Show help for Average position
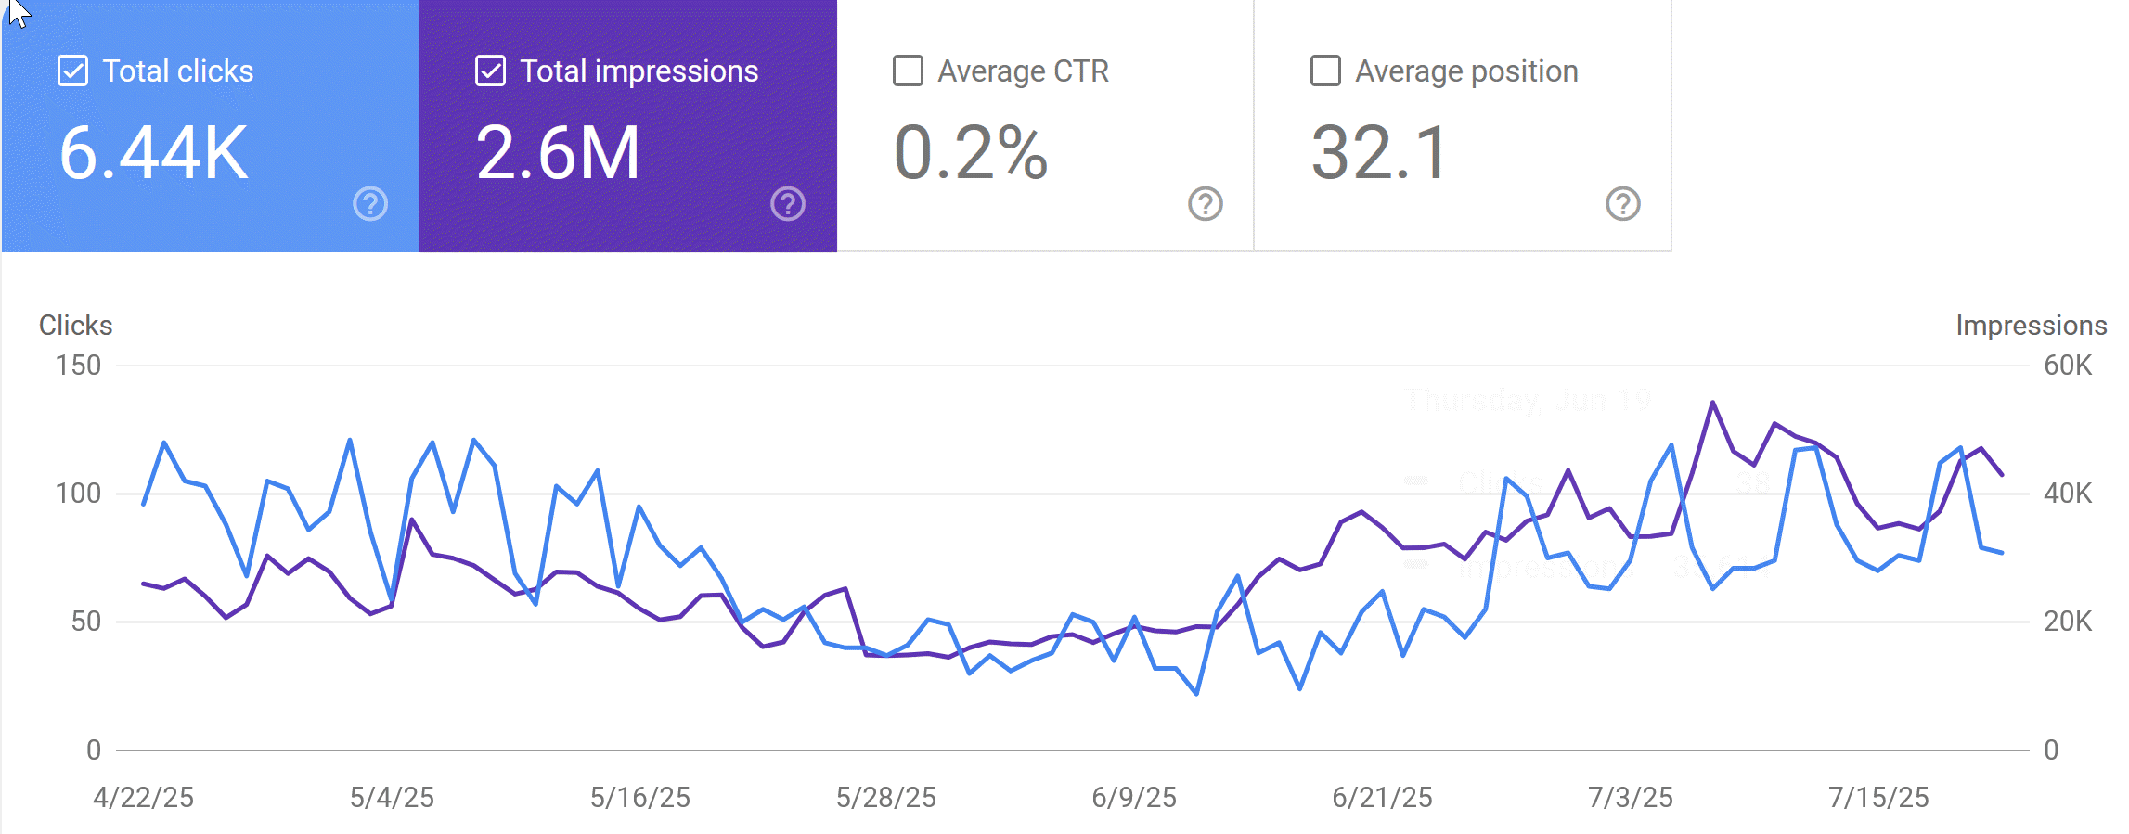The width and height of the screenshot is (2129, 834). tap(1623, 204)
